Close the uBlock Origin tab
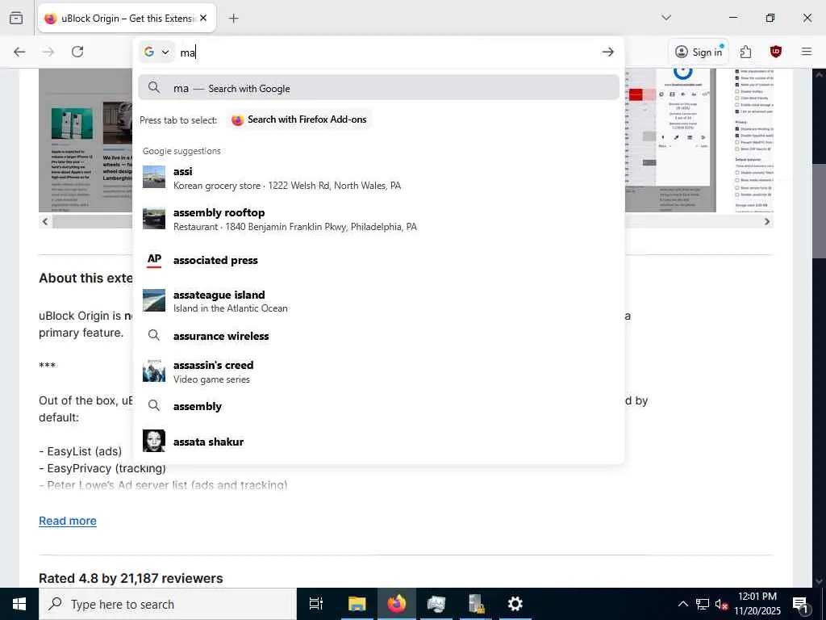The height and width of the screenshot is (620, 826). point(203,18)
